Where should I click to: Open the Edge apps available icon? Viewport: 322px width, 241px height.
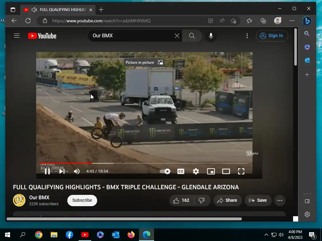(x=210, y=21)
